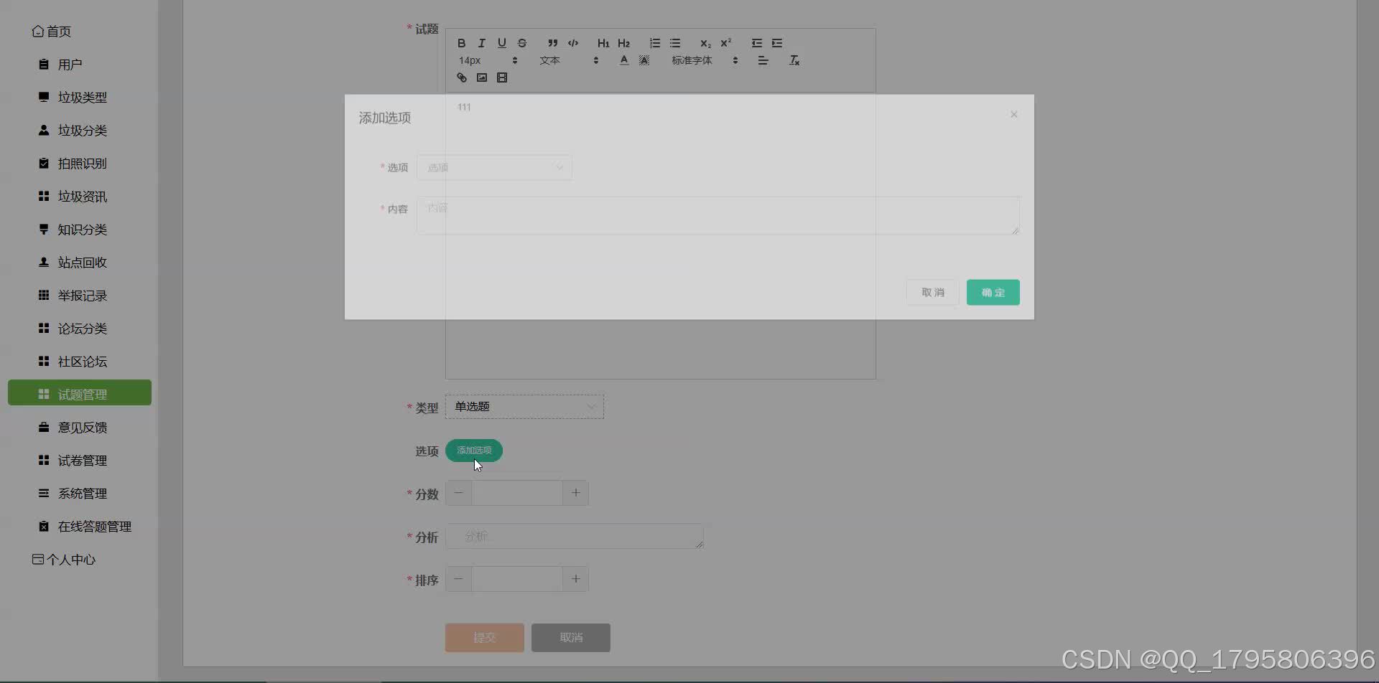
Task: Open the 类型 dropdown showing 单选题
Action: pyautogui.click(x=524, y=406)
